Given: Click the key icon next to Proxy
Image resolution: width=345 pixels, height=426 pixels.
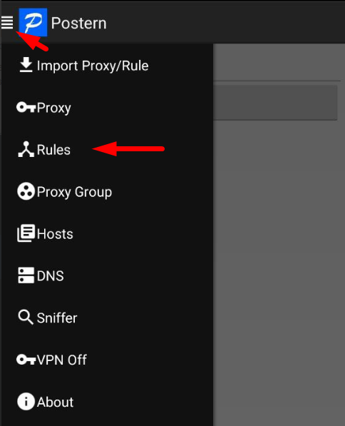Looking at the screenshot, I should click(26, 107).
